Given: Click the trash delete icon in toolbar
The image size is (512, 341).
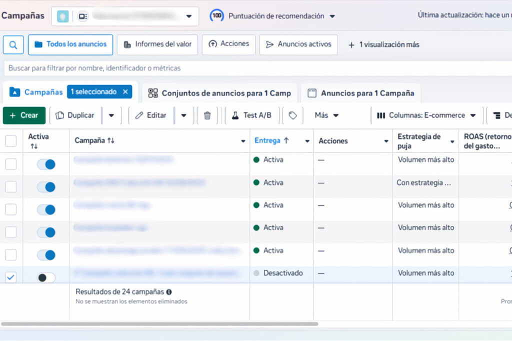Looking at the screenshot, I should pyautogui.click(x=207, y=115).
